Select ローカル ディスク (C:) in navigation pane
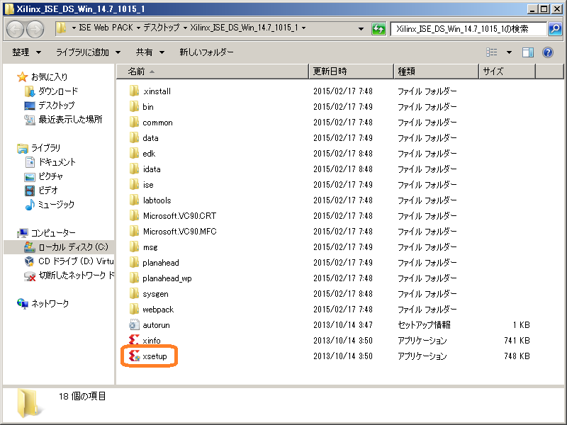 point(72,247)
